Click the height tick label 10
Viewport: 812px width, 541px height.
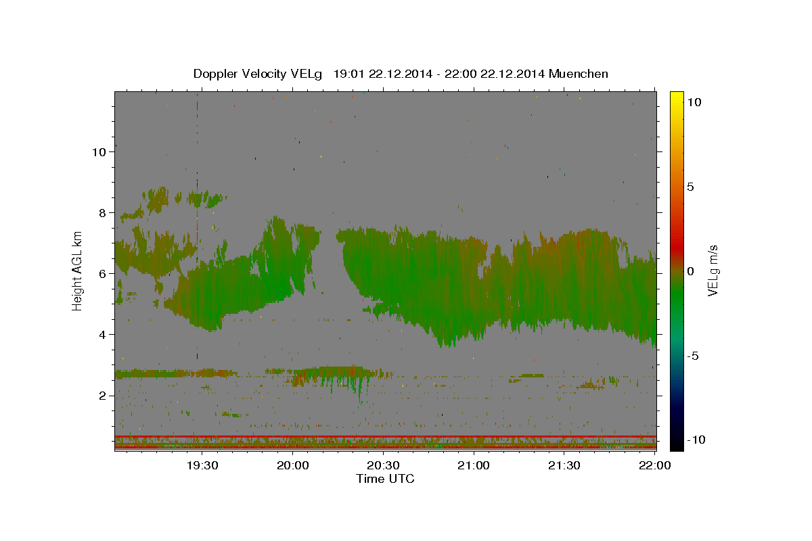point(99,152)
